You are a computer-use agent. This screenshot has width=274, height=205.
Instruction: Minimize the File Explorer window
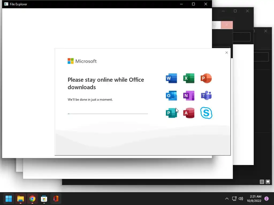[181, 4]
